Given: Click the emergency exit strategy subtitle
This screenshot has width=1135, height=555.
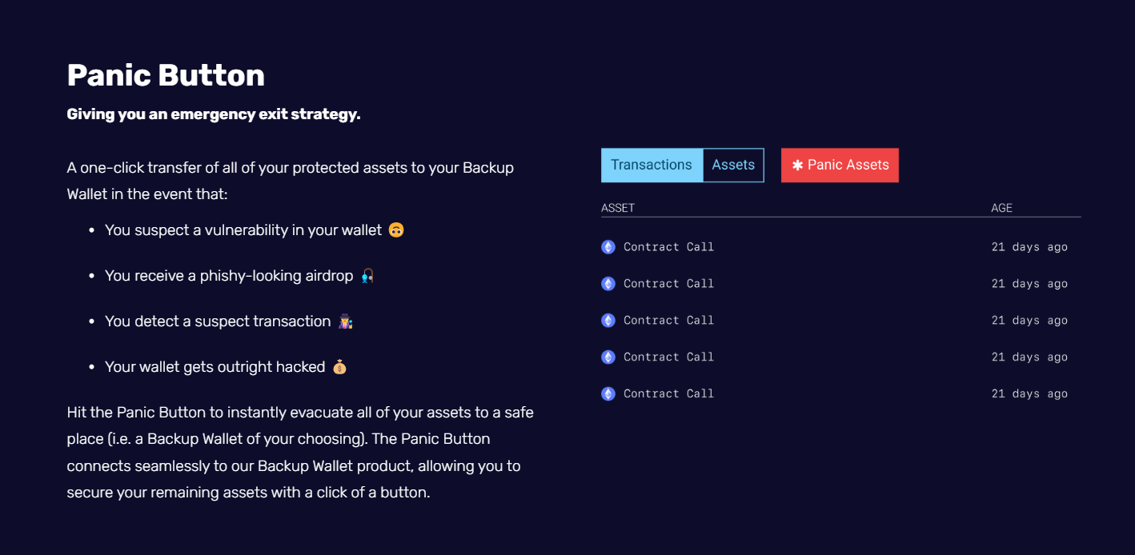Looking at the screenshot, I should [x=214, y=114].
